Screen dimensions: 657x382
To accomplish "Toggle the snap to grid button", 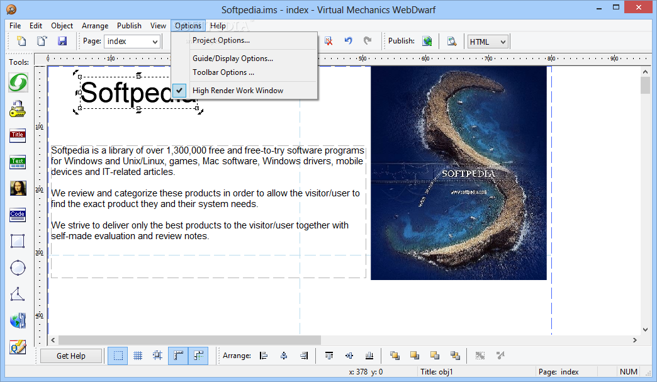I will pyautogui.click(x=158, y=356).
